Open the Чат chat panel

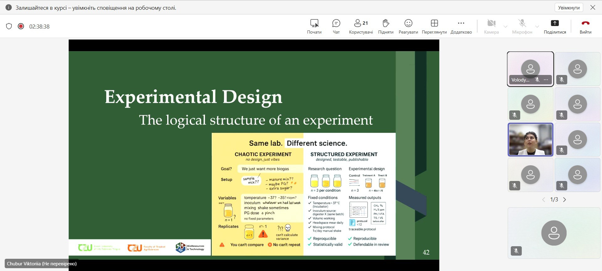[336, 26]
